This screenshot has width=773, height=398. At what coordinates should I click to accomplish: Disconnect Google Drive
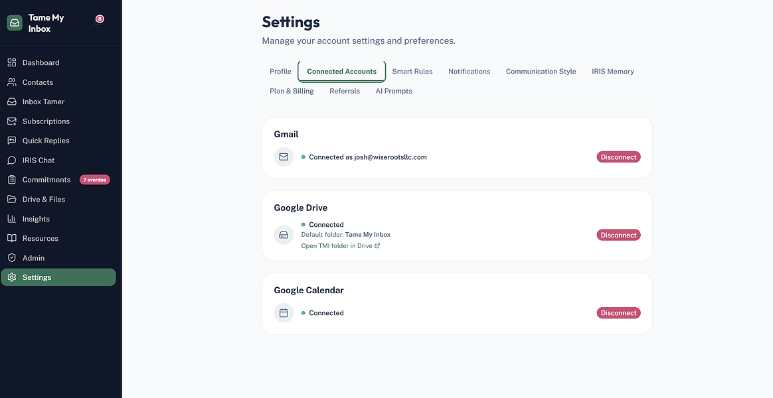pos(618,235)
